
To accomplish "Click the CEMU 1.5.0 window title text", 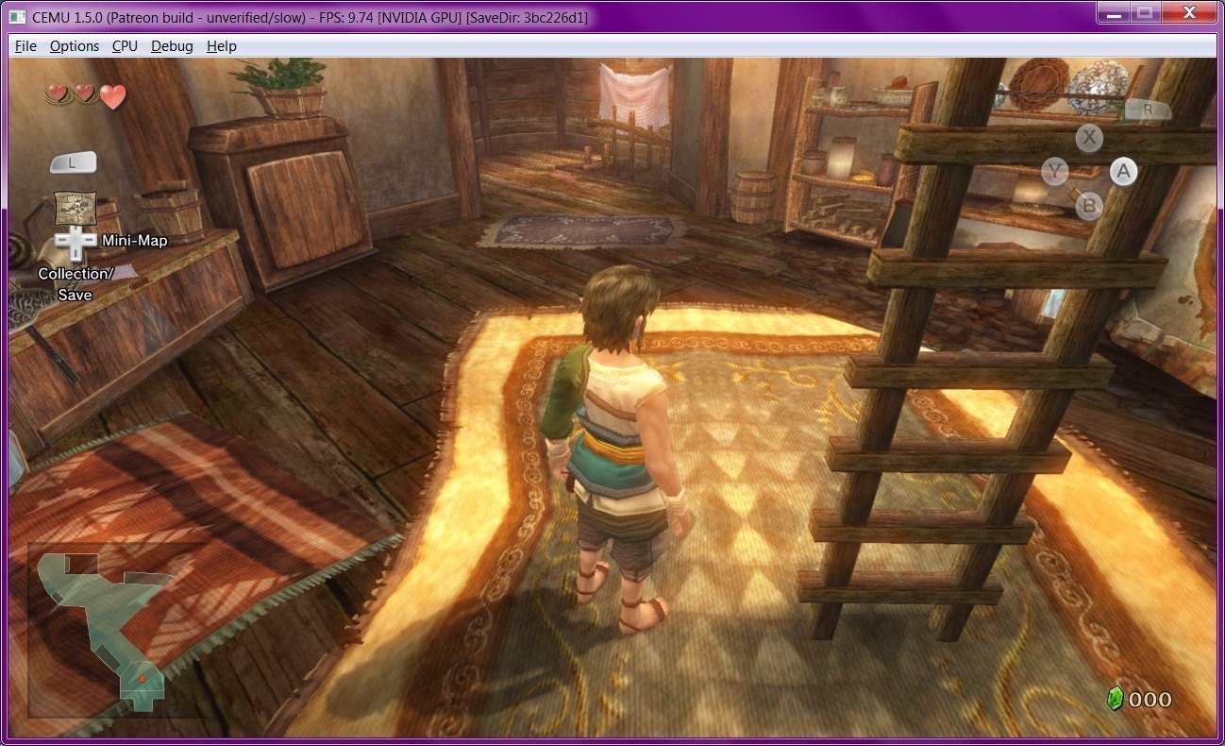I will point(308,17).
